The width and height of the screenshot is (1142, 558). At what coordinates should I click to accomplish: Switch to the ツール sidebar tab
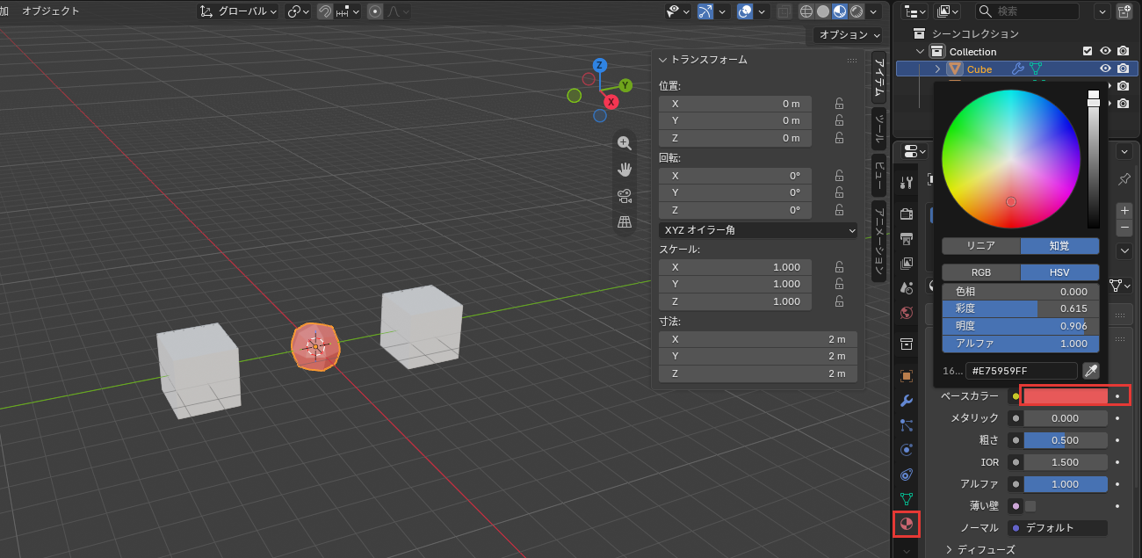[x=878, y=129]
